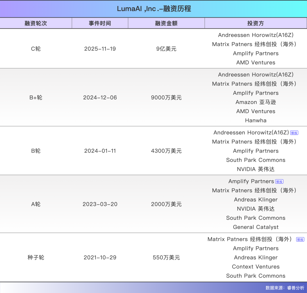
Task: Click the 融资金额 column header
Action: pos(166,23)
